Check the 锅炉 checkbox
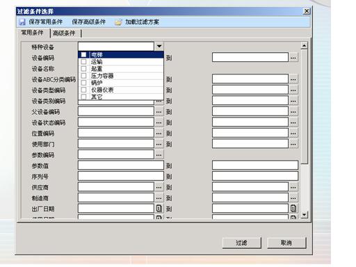 click(83, 83)
